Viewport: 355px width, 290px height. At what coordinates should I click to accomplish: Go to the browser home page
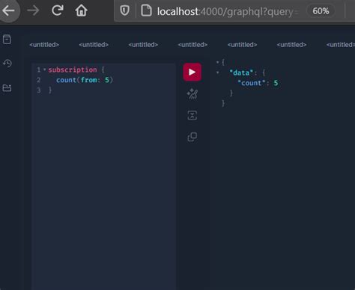tap(81, 10)
